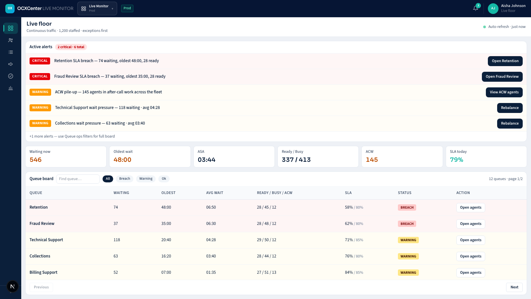Screen dimensions: 531x299
Task: Sort by AVG WAIT column header
Action: coord(215,193)
